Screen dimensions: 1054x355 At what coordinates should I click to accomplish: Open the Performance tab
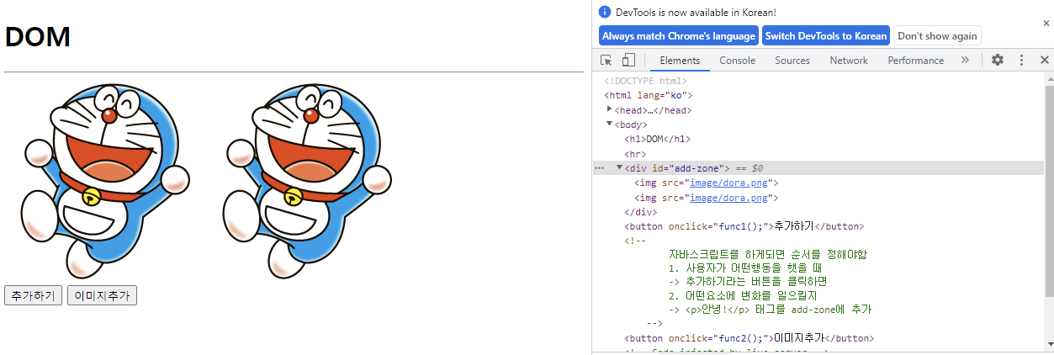[x=915, y=61]
